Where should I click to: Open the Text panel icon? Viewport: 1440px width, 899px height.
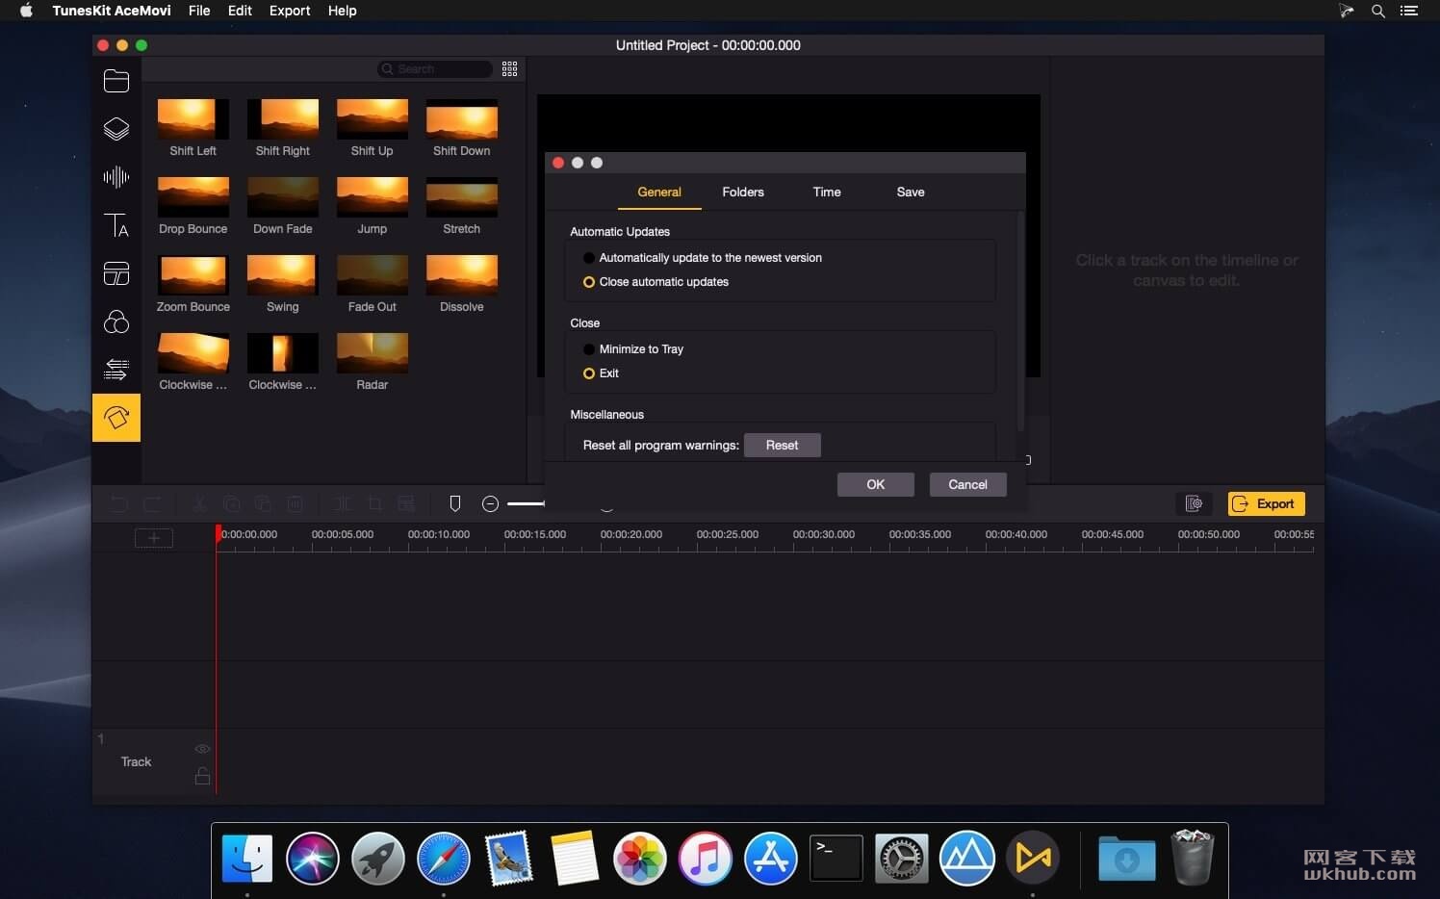tap(116, 225)
